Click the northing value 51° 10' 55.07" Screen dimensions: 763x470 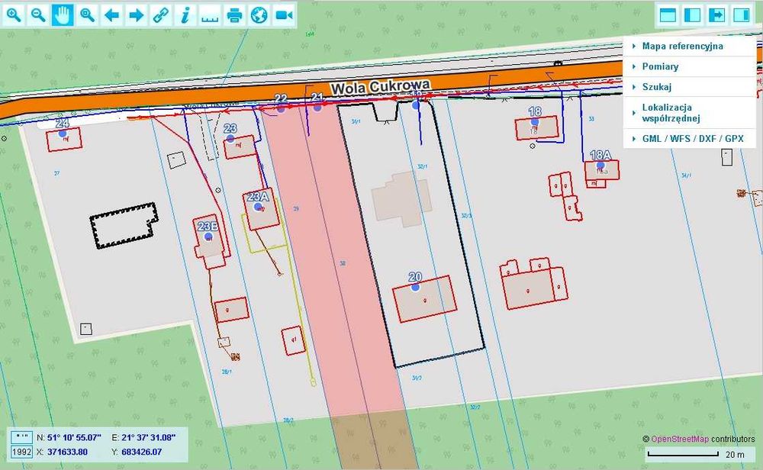(74, 437)
